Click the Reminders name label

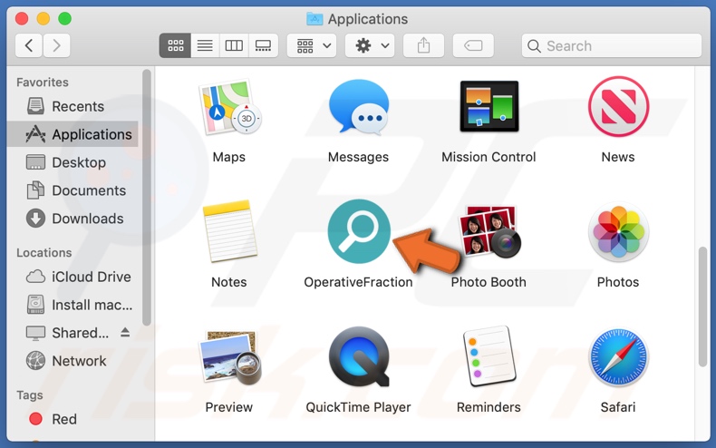tap(489, 407)
